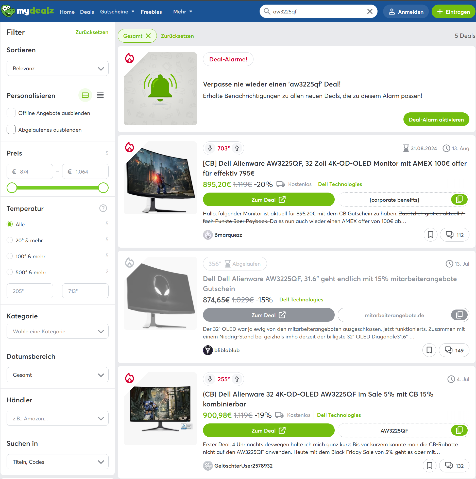This screenshot has height=479, width=476.
Task: Open Datumsbereich Gesamt dropdown
Action: click(x=58, y=375)
